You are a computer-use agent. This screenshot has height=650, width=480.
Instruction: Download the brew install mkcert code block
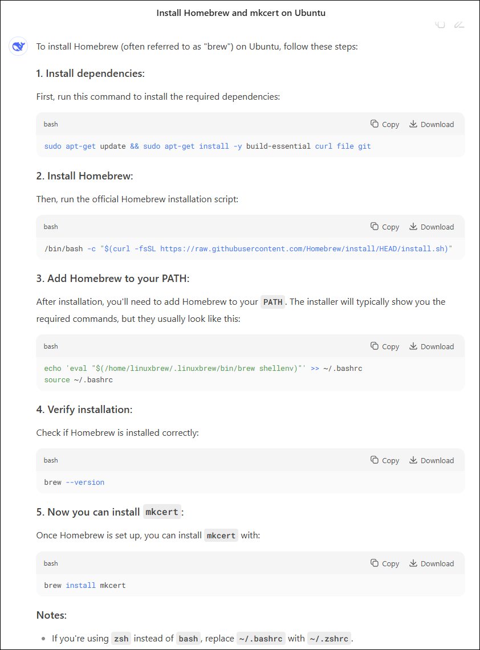click(432, 563)
